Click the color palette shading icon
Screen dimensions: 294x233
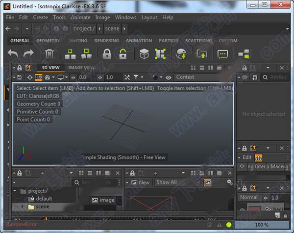[47, 78]
